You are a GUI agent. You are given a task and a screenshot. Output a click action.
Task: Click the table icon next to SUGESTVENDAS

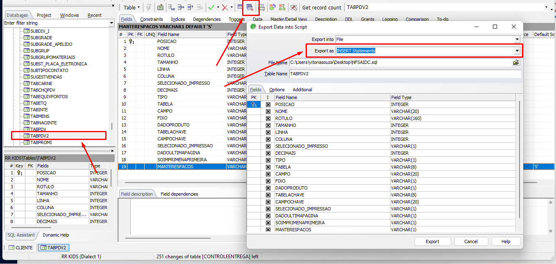point(27,77)
